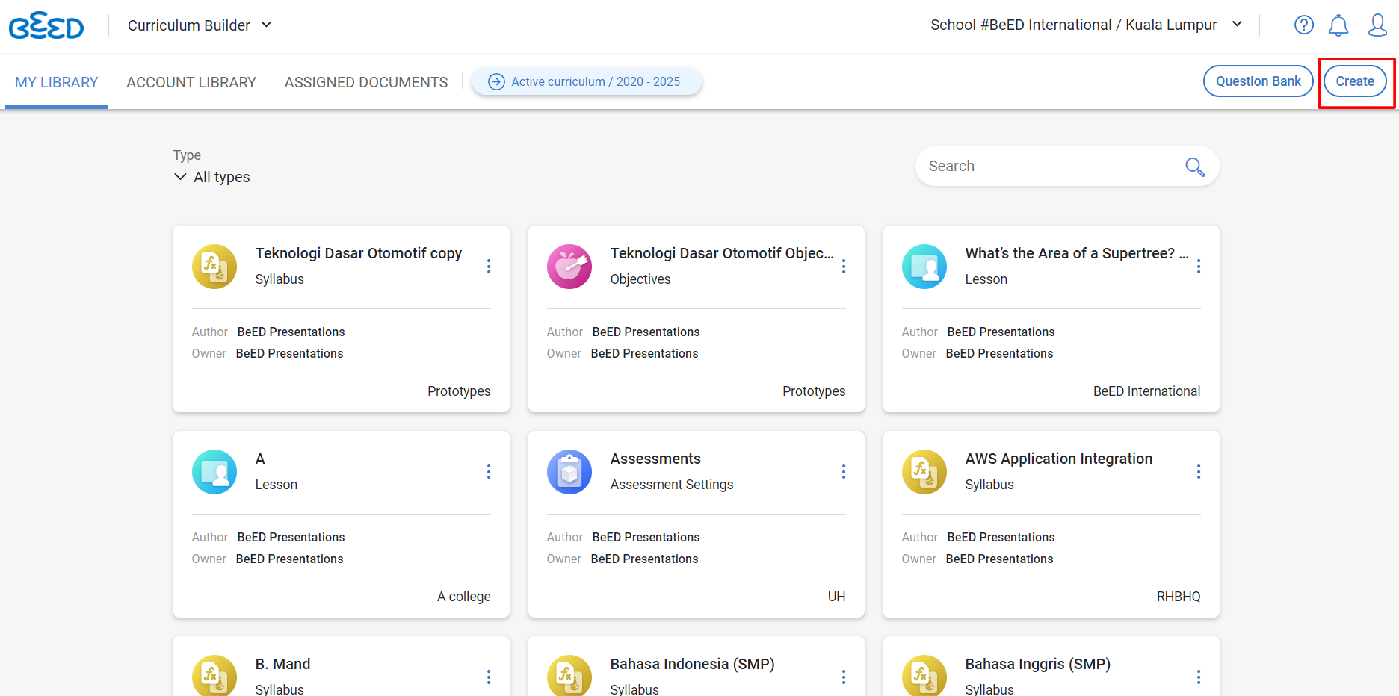
Task: Click BeED International label on Supertree card
Action: [1146, 391]
